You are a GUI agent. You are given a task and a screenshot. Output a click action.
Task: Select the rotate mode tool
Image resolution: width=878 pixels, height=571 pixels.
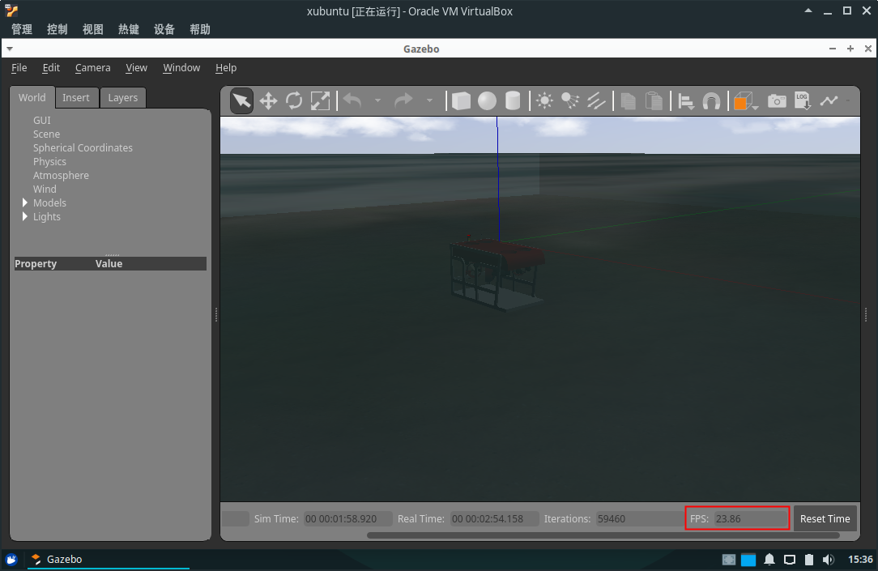pyautogui.click(x=293, y=100)
